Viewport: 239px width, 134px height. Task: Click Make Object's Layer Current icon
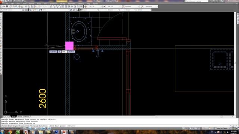click(x=71, y=10)
